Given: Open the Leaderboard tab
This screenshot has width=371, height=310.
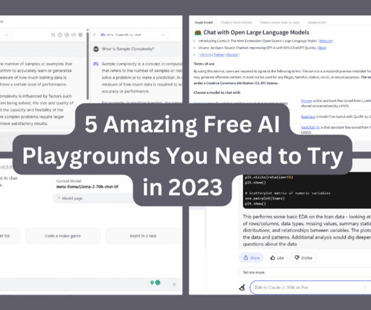Looking at the screenshot, I should (x=317, y=22).
